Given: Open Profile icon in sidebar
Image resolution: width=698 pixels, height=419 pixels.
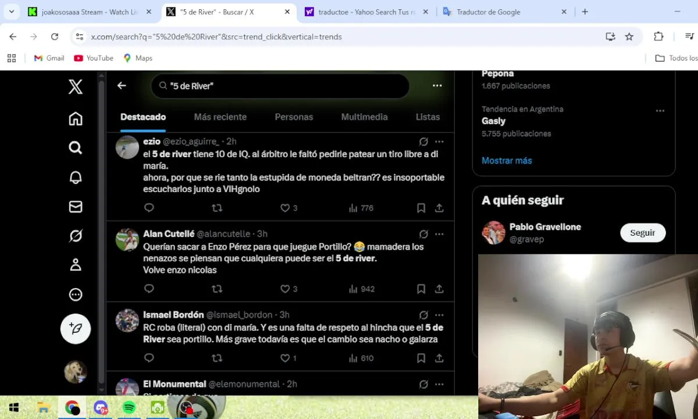Looking at the screenshot, I should point(76,265).
